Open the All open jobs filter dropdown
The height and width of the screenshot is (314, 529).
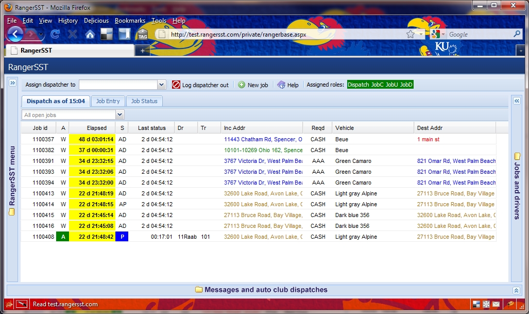120,115
